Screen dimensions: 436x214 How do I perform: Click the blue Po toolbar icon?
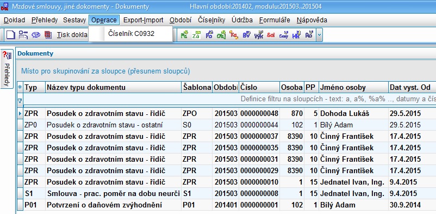(x=209, y=35)
